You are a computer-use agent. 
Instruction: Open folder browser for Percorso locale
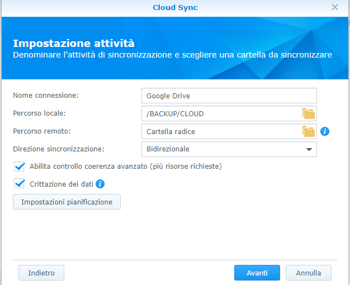tap(309, 113)
